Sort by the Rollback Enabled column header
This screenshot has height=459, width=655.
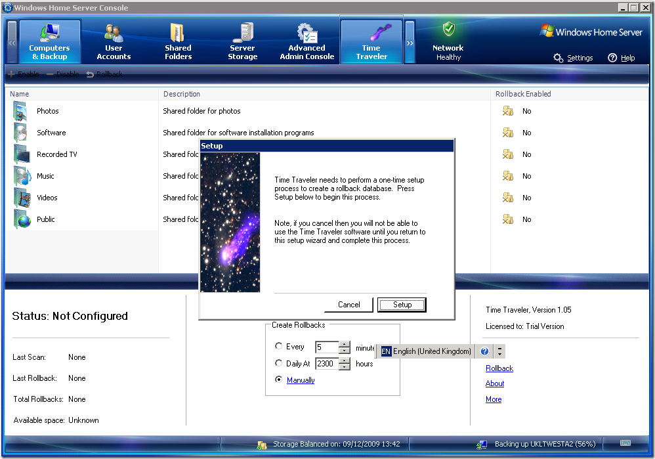pyautogui.click(x=570, y=94)
